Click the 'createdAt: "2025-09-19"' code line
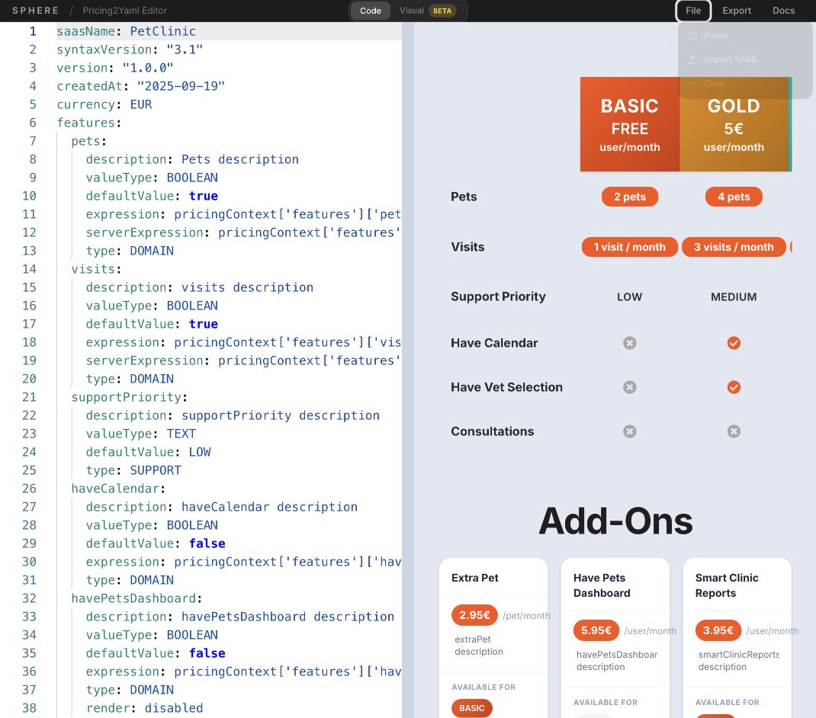This screenshot has width=816, height=718. (x=140, y=86)
